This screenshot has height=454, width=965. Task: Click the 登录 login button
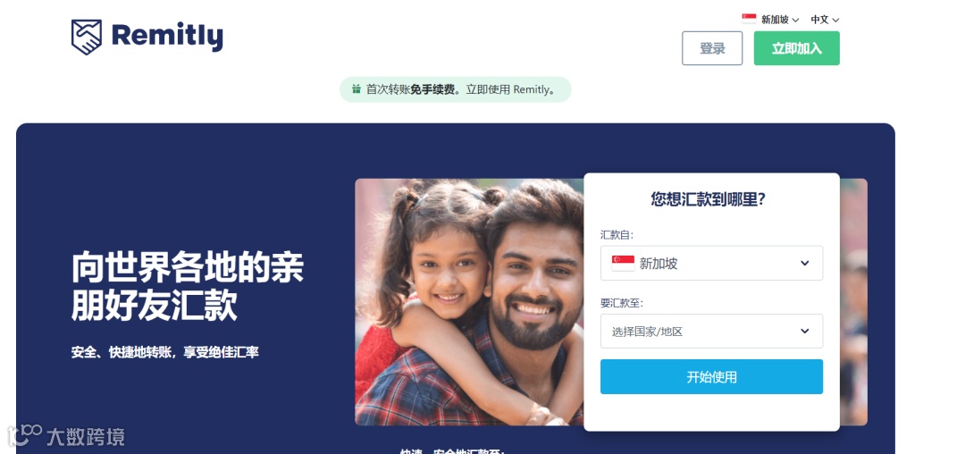point(712,48)
